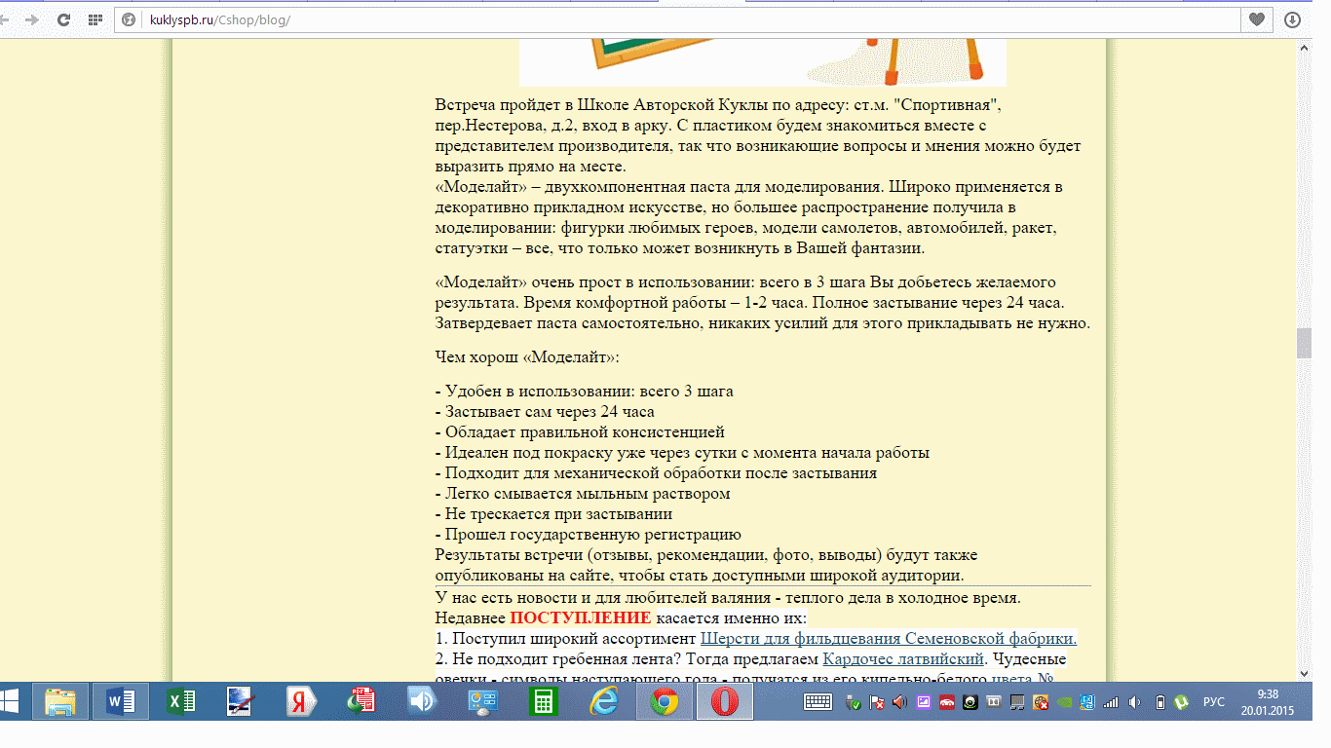Click the site info globe icon in address bar
Screen dimensions: 1331x748
pyautogui.click(x=130, y=19)
